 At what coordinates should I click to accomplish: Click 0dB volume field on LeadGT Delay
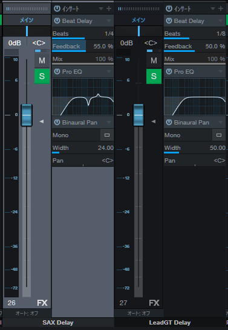(x=126, y=43)
